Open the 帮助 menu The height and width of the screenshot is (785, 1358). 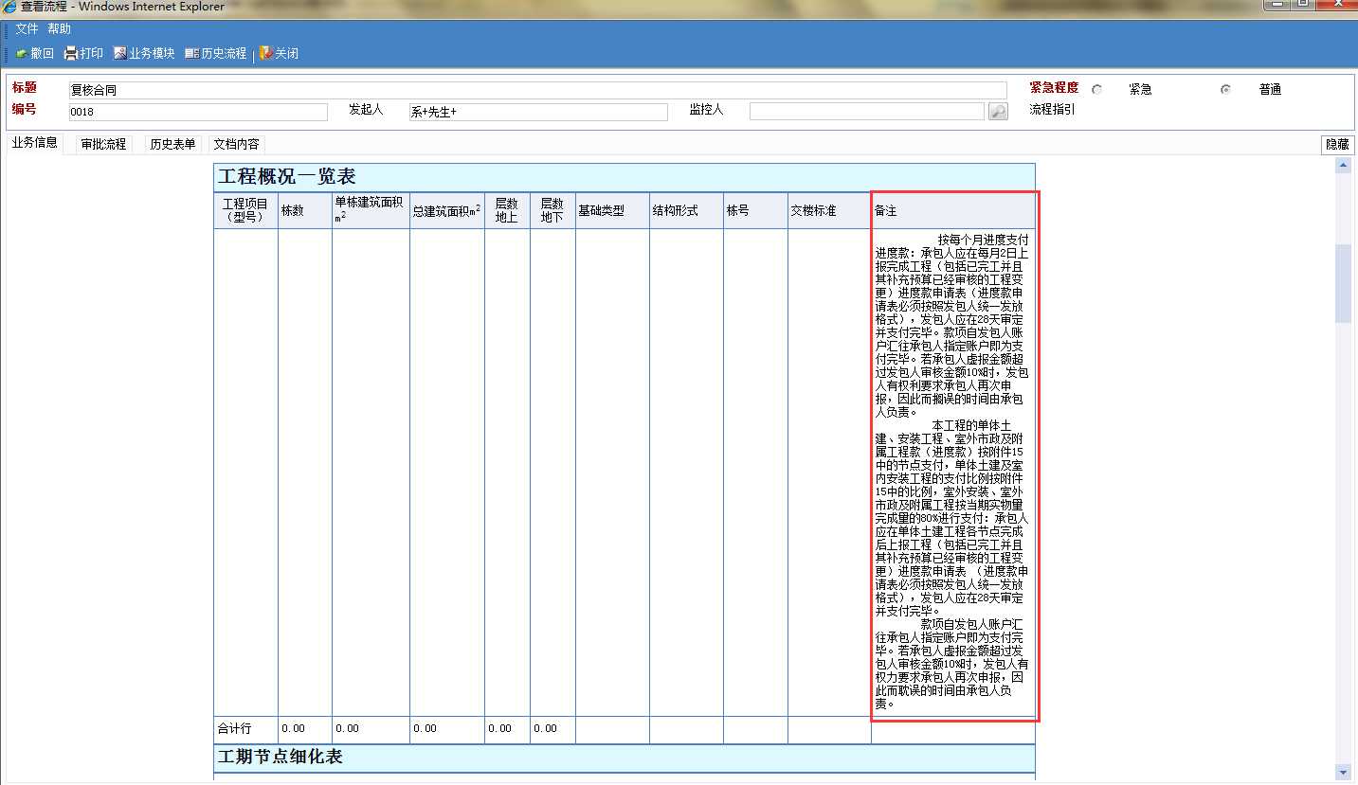pos(59,29)
